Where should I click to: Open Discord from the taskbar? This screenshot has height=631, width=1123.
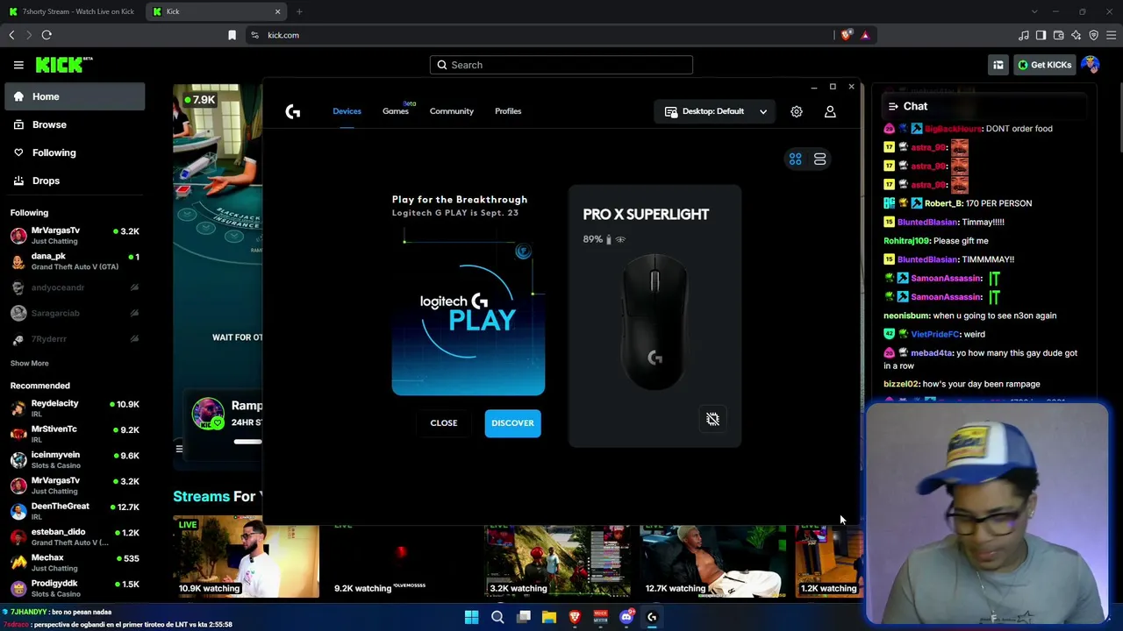click(x=626, y=617)
